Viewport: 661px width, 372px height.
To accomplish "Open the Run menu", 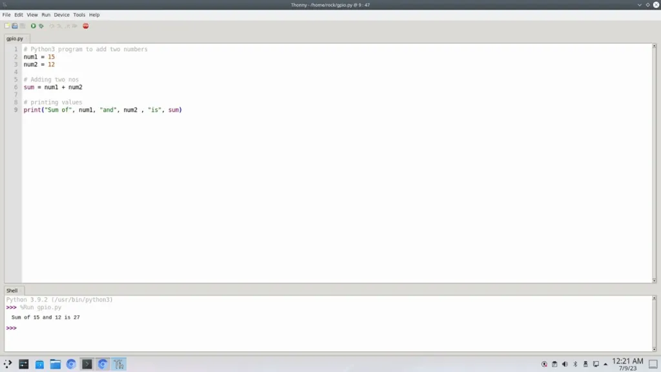I will pyautogui.click(x=46, y=15).
